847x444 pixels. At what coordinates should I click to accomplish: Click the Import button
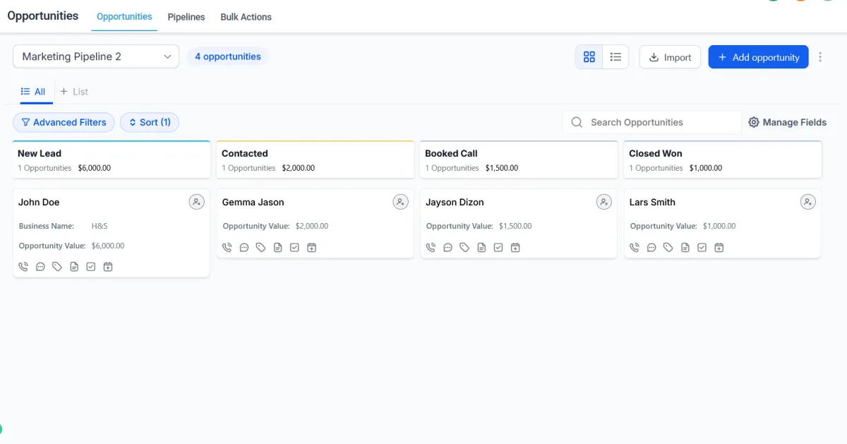click(x=670, y=57)
